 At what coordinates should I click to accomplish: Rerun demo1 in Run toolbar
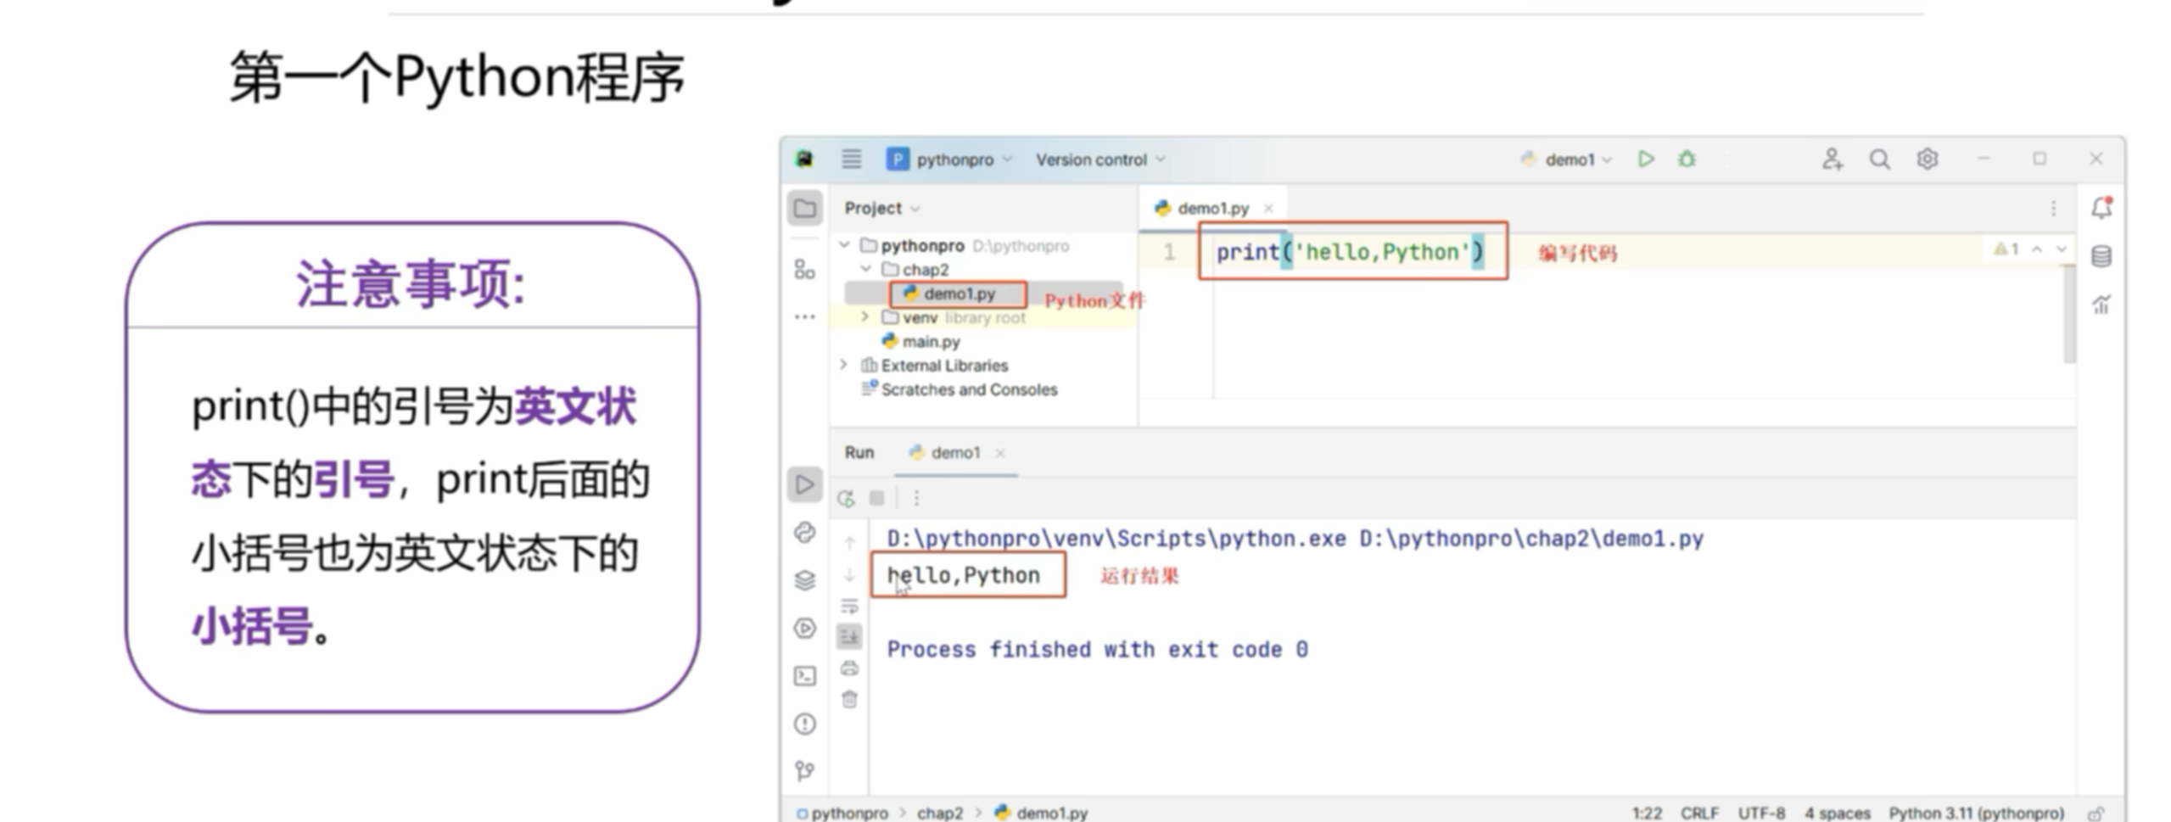(846, 498)
